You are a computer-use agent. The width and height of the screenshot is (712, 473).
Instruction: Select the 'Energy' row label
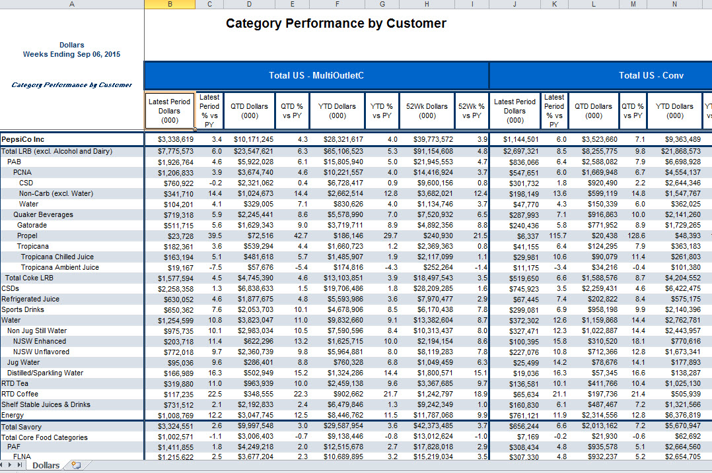pyautogui.click(x=13, y=416)
